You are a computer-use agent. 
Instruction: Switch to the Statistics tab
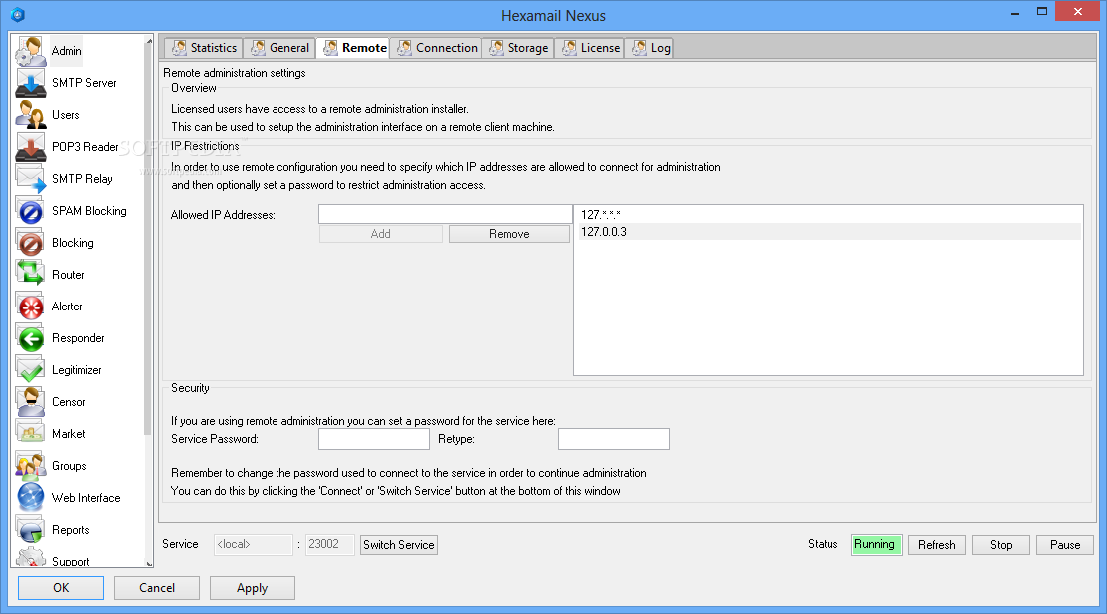(204, 47)
